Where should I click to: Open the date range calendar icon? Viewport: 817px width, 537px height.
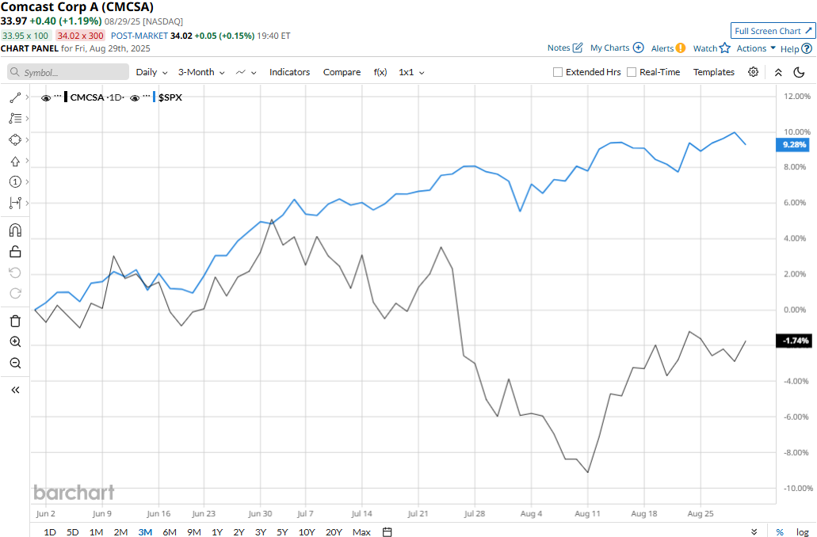pos(388,531)
